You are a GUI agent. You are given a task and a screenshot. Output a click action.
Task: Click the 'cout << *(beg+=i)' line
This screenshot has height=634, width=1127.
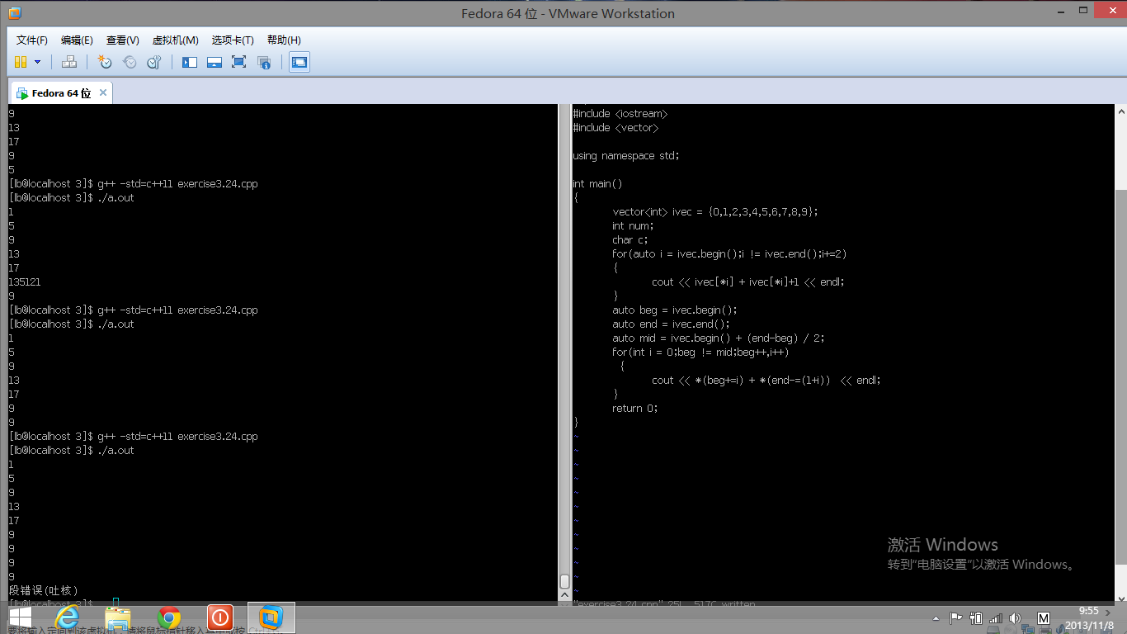[x=766, y=381]
